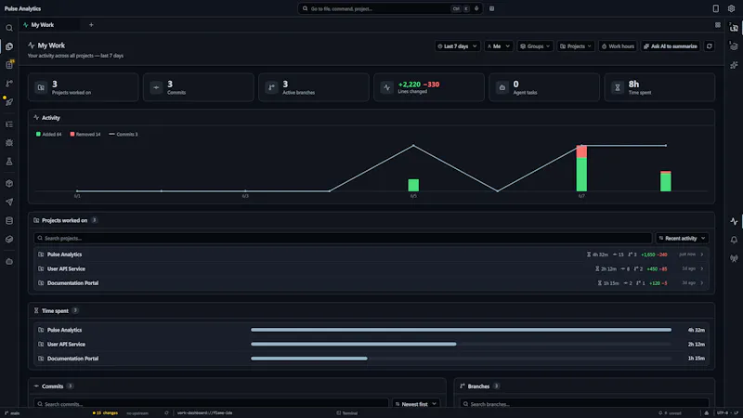Open the Me user filter dropdown
The height and width of the screenshot is (418, 743).
(499, 46)
